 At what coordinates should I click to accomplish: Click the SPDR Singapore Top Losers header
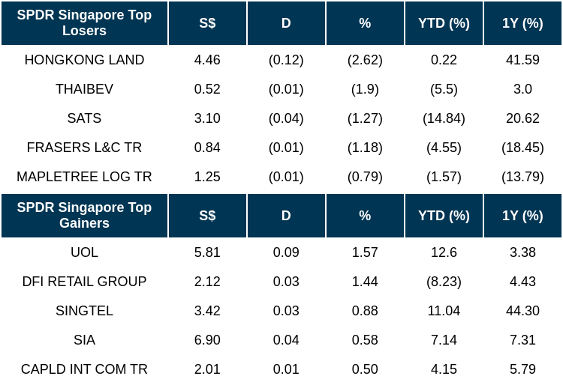pyautogui.click(x=84, y=23)
